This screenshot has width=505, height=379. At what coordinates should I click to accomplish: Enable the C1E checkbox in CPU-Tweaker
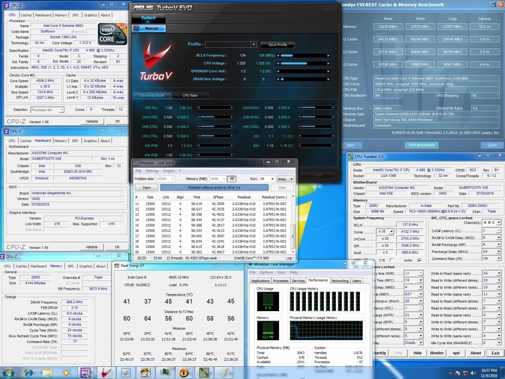391,260
